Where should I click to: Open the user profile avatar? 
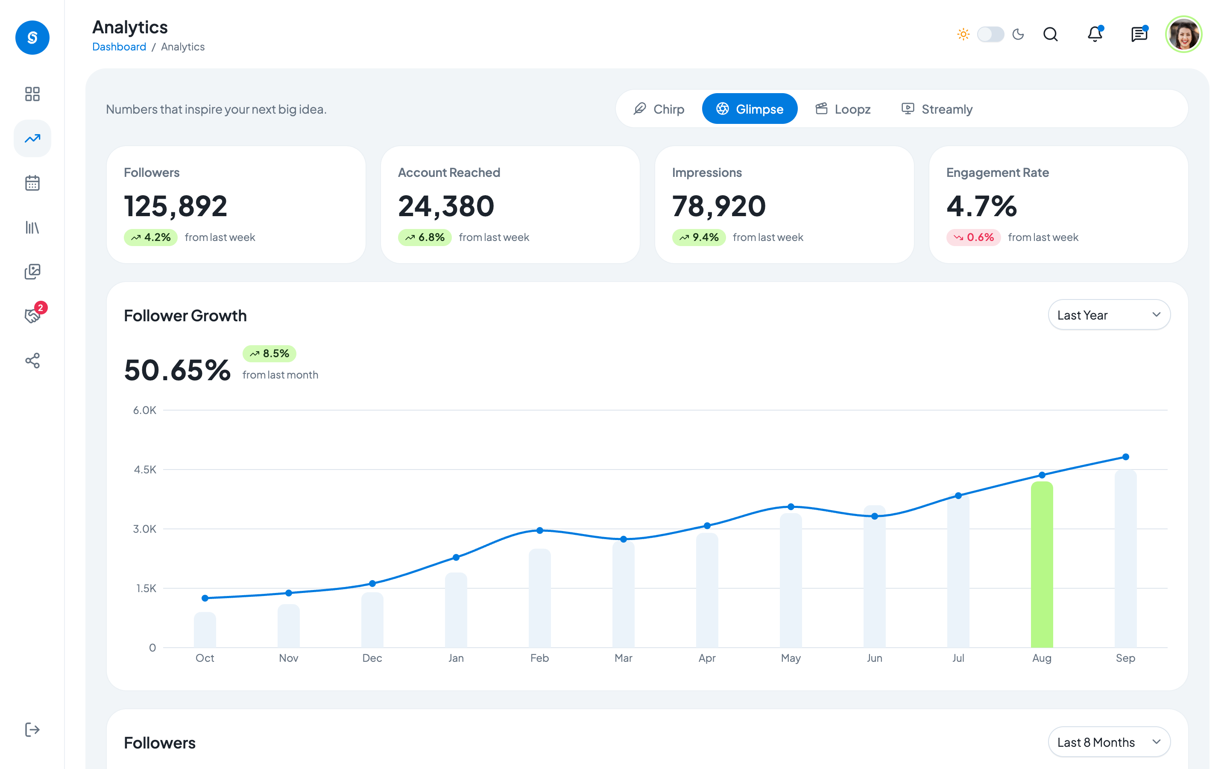pyautogui.click(x=1183, y=35)
